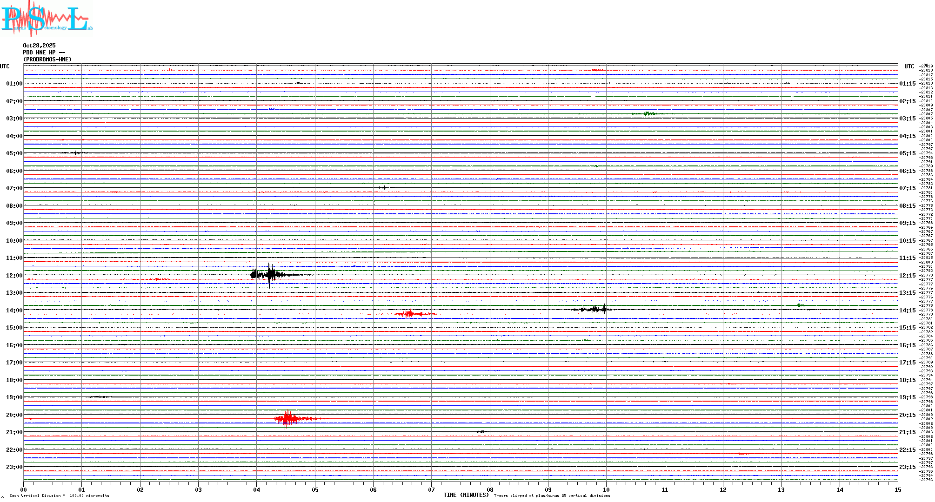
Task: Click the vertical division microvolts note
Action: click(59, 495)
